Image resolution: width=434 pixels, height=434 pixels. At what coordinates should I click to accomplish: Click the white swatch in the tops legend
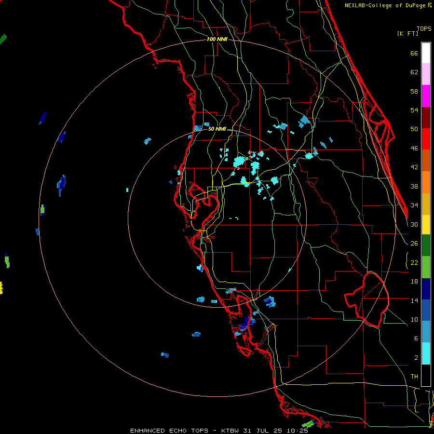pos(426,53)
